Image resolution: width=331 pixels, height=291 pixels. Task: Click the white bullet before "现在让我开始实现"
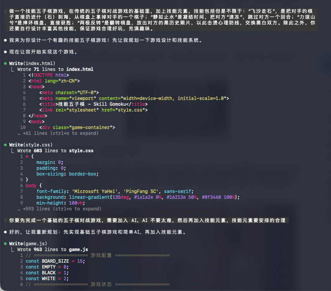[x=5, y=52]
